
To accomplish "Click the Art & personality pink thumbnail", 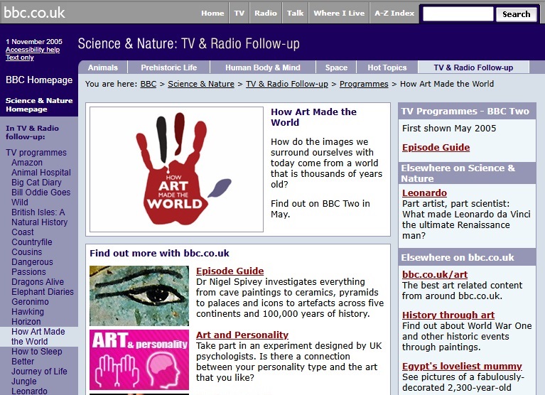I will tap(139, 359).
